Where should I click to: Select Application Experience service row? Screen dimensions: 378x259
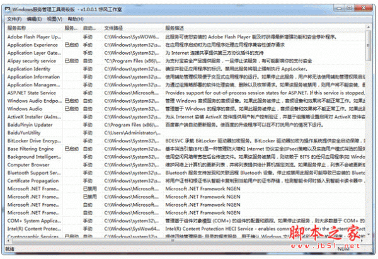pyautogui.click(x=185, y=45)
